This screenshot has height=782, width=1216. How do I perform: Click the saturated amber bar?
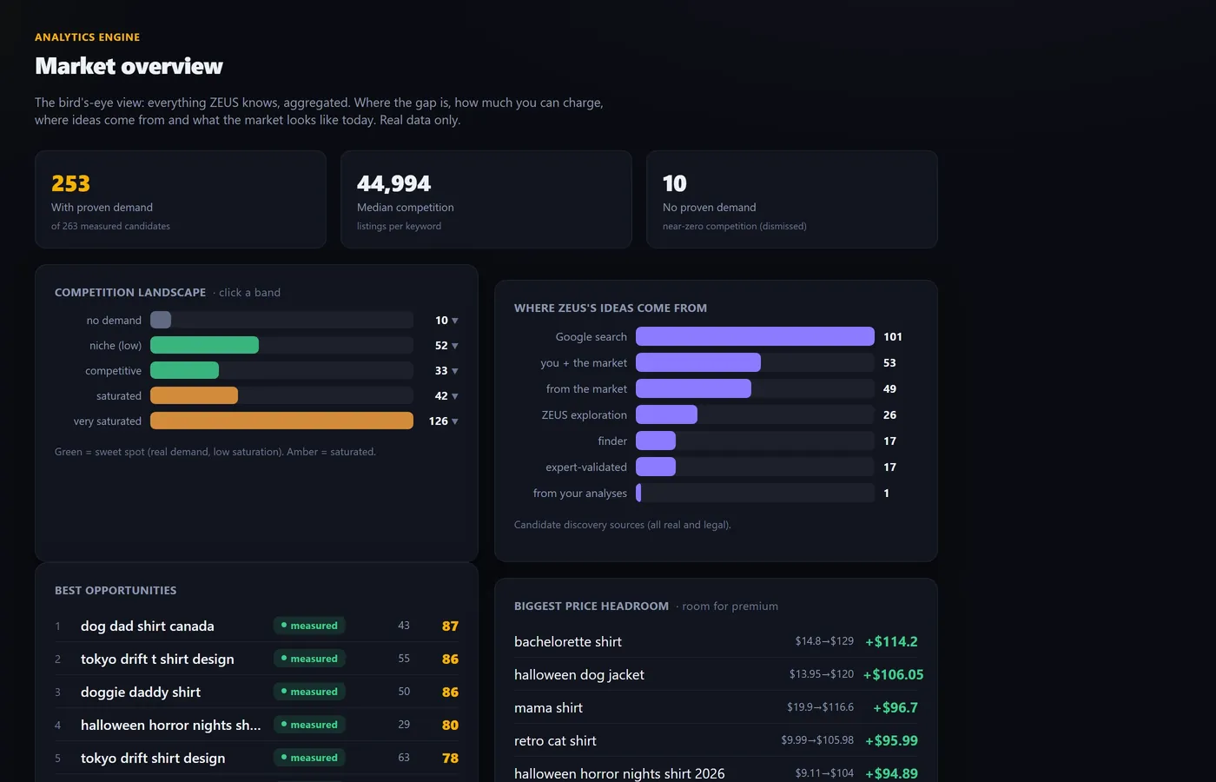click(194, 395)
